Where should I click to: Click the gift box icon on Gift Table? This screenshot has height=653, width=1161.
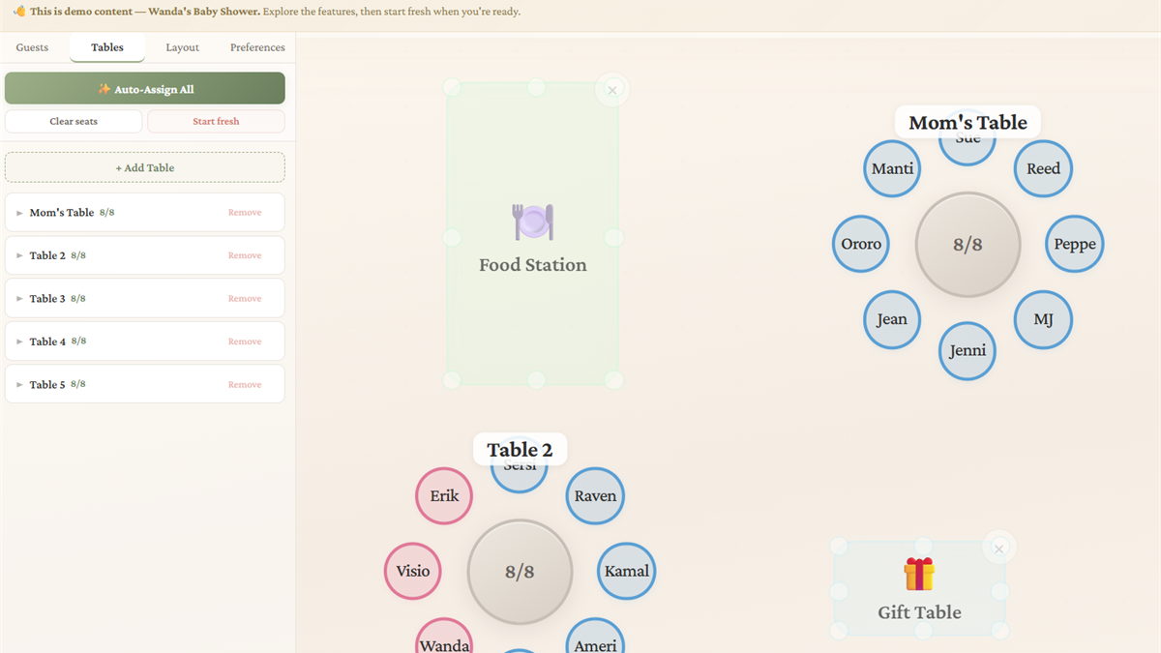(919, 574)
